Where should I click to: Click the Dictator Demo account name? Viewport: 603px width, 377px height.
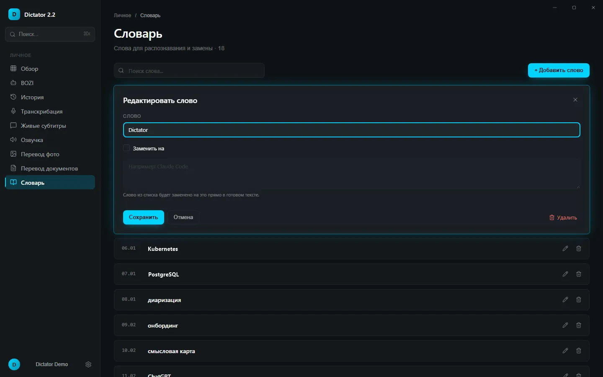coord(52,364)
